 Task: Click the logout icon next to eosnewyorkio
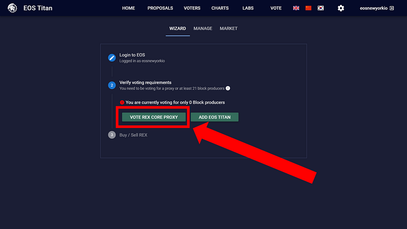[x=392, y=8]
